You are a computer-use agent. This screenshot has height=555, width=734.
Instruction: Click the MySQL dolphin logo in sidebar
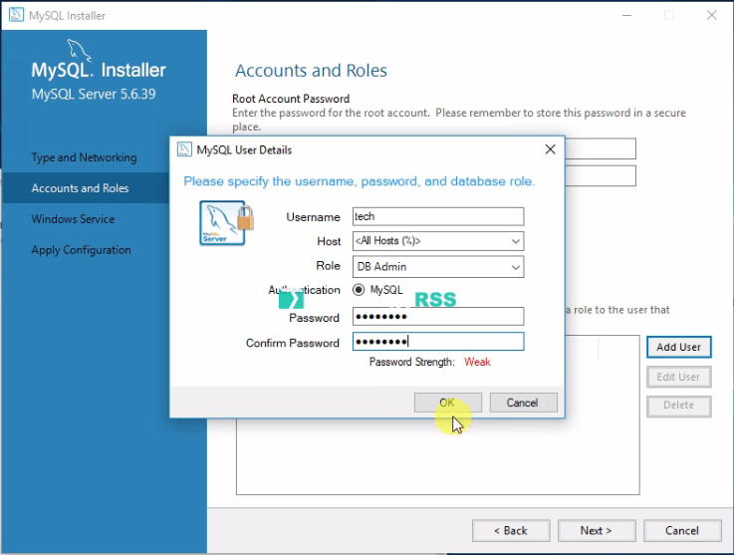point(78,50)
